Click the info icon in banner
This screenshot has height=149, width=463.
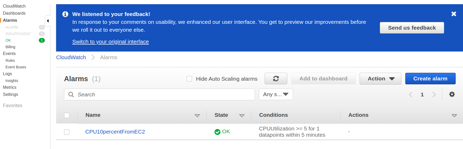(65, 14)
